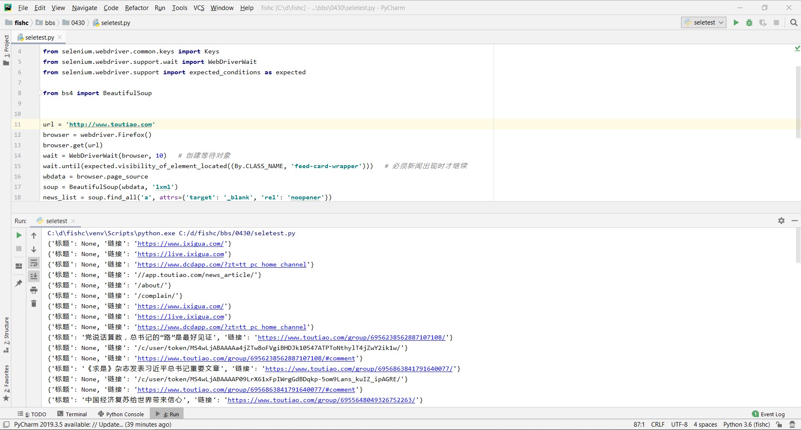Change the CRLF line separator
Screen dimensions: 801x430
658,425
